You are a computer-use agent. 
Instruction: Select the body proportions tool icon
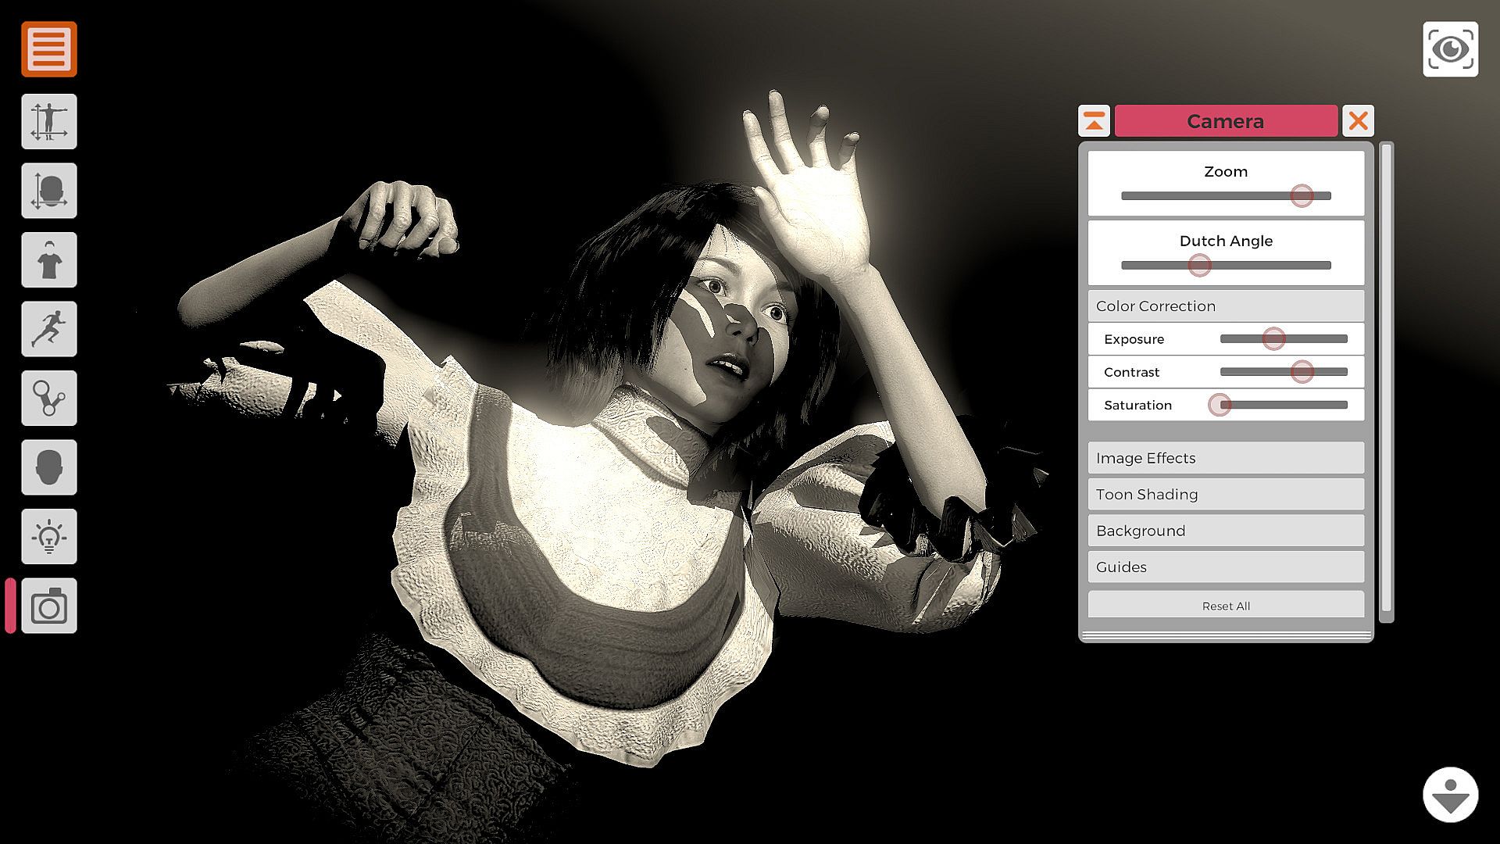(x=48, y=121)
